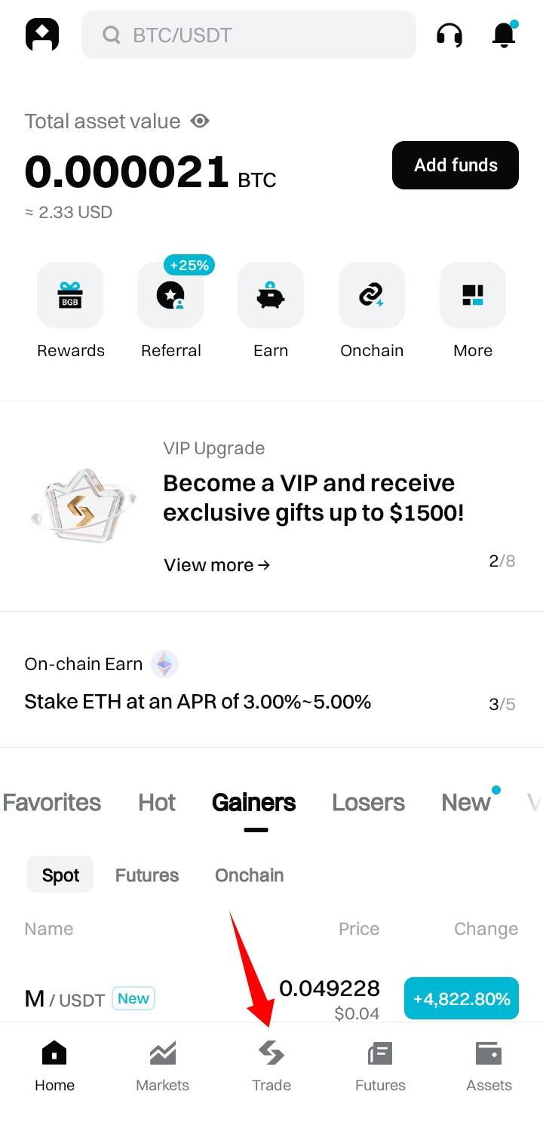Open customer support headset icon
This screenshot has height=1122, width=543.
click(x=449, y=35)
